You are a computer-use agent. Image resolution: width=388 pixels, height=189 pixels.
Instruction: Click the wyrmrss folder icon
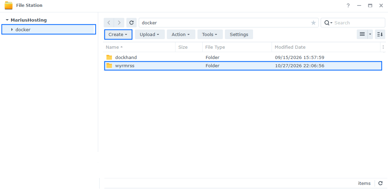(x=109, y=66)
